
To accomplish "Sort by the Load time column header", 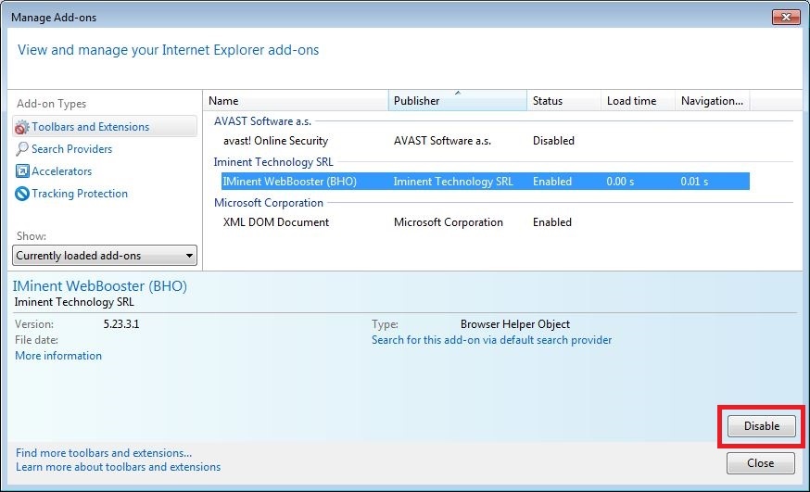I will click(x=638, y=101).
